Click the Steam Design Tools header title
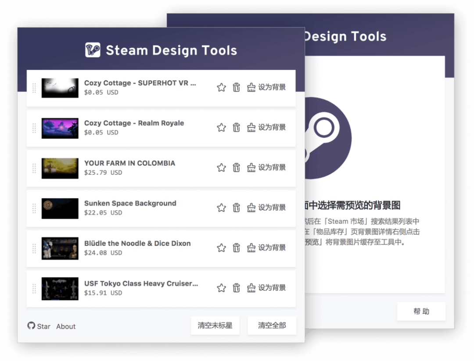The image size is (474, 361). click(x=172, y=50)
